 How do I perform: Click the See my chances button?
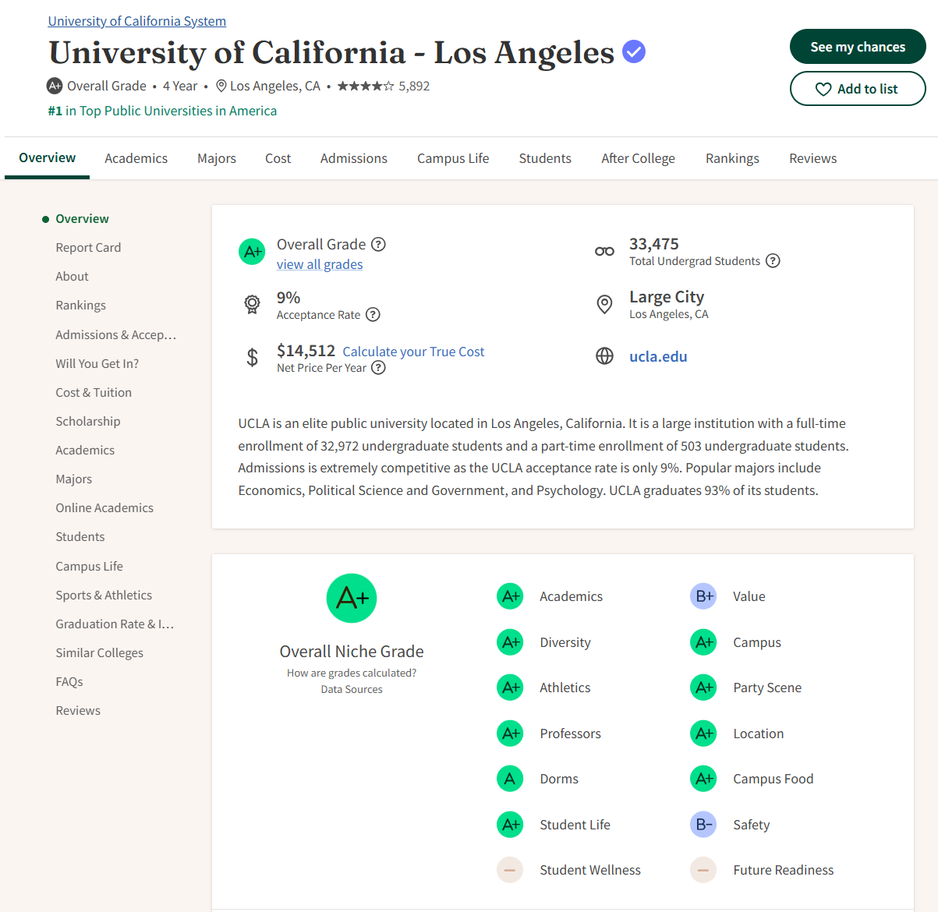858,47
